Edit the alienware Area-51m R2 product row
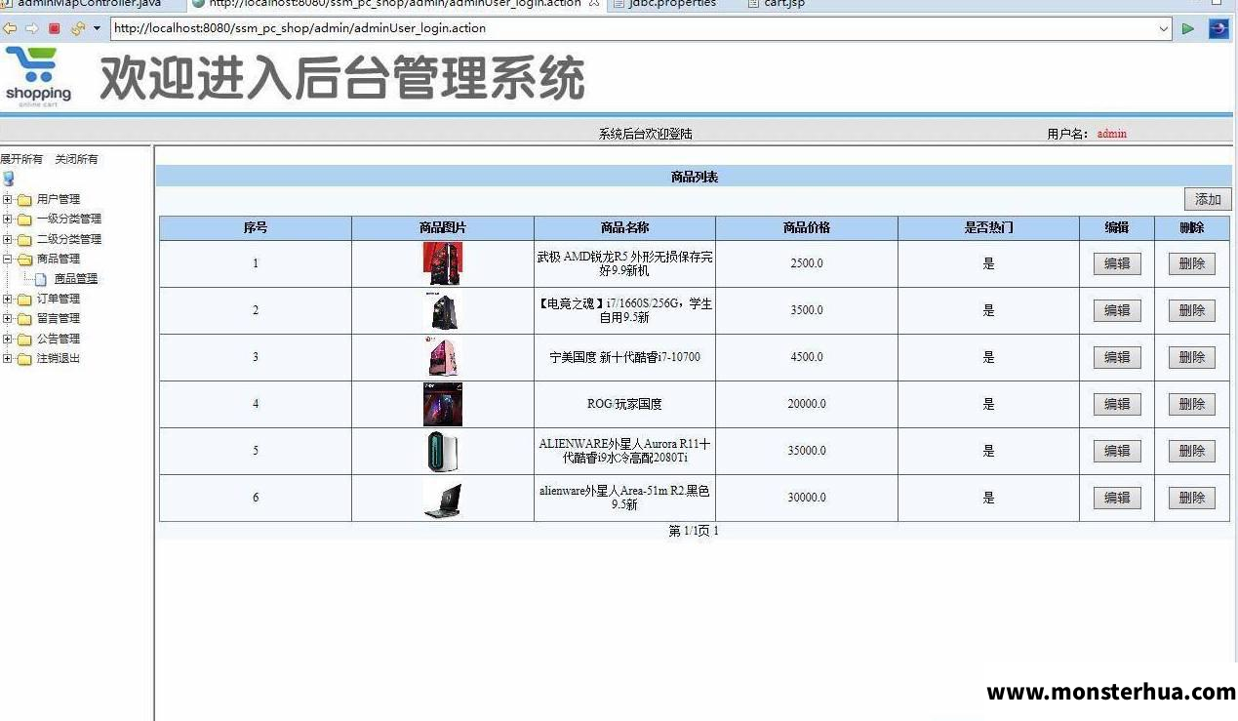Screen dimensions: 1238x721 pos(1117,498)
